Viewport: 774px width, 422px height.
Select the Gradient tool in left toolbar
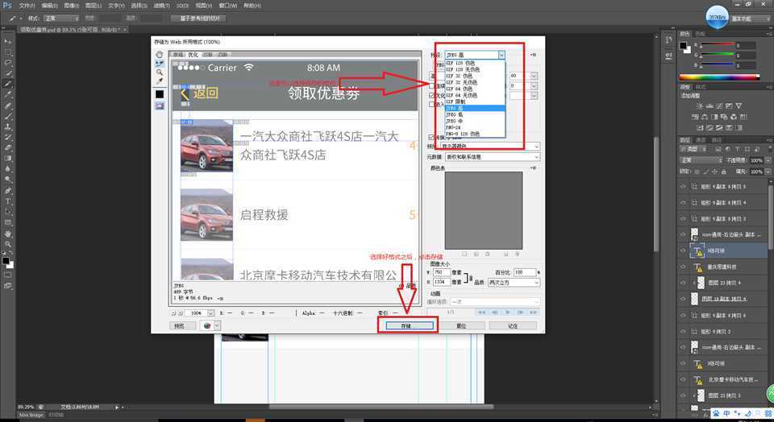click(x=7, y=158)
